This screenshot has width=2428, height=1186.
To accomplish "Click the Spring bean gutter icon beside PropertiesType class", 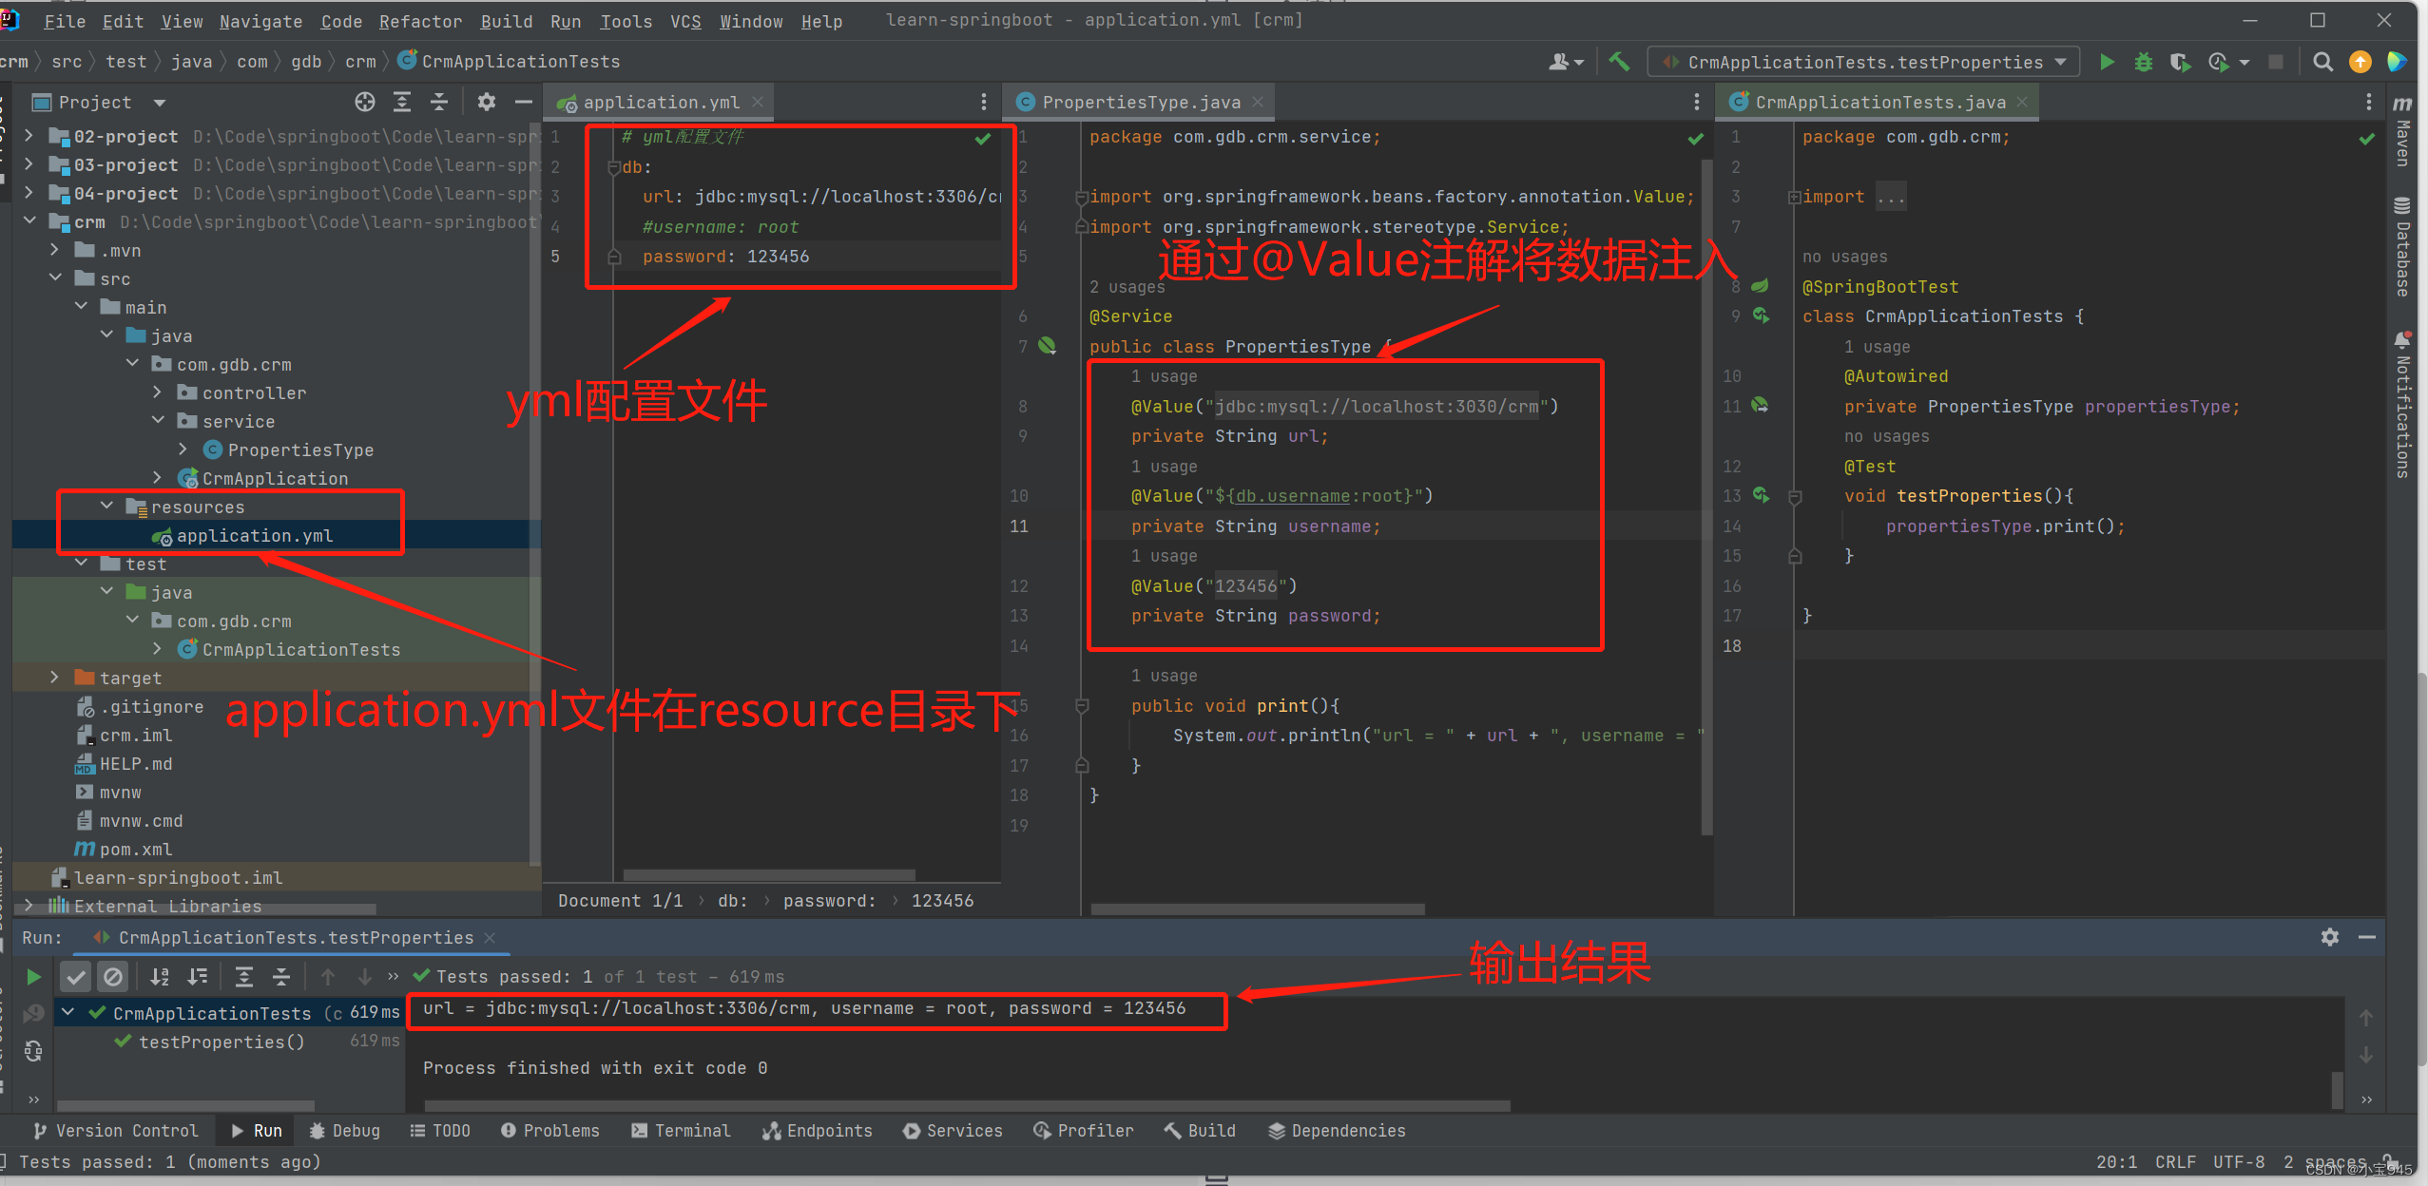I will (1047, 346).
